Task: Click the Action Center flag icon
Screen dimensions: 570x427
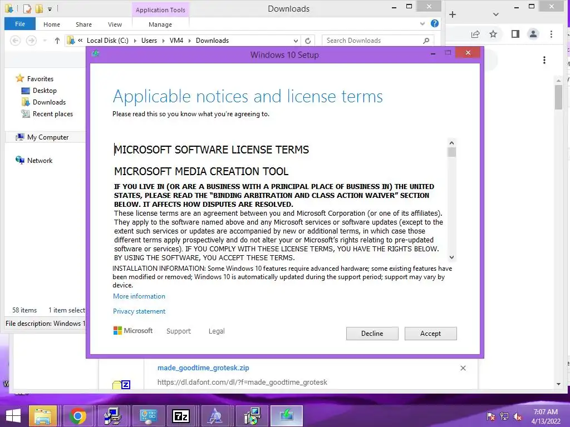Action: [491, 416]
